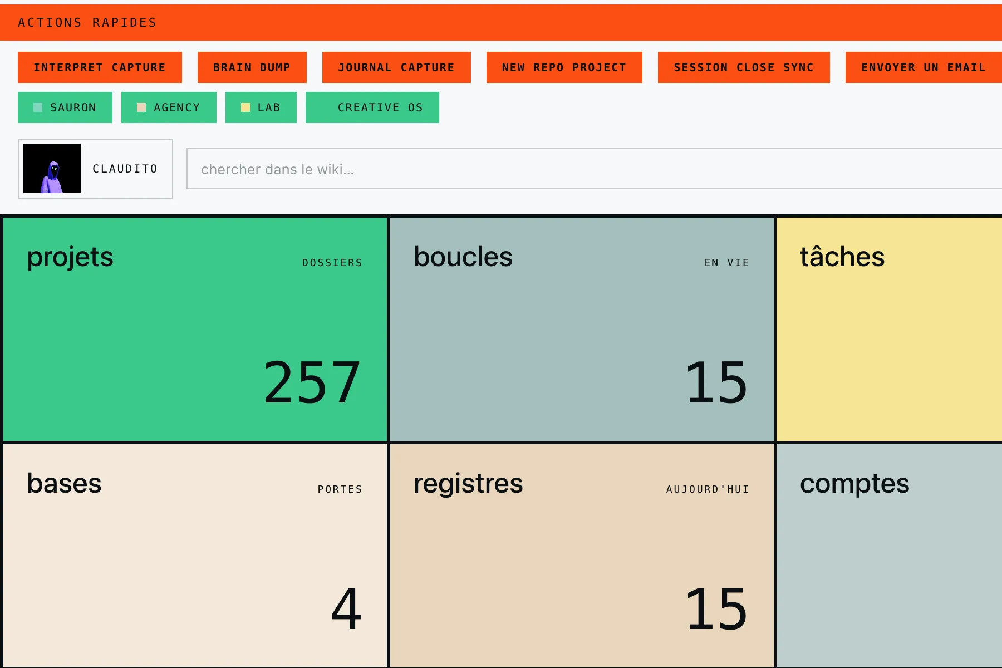1002x668 pixels.
Task: Click Envoyer un Email button
Action: click(x=924, y=67)
